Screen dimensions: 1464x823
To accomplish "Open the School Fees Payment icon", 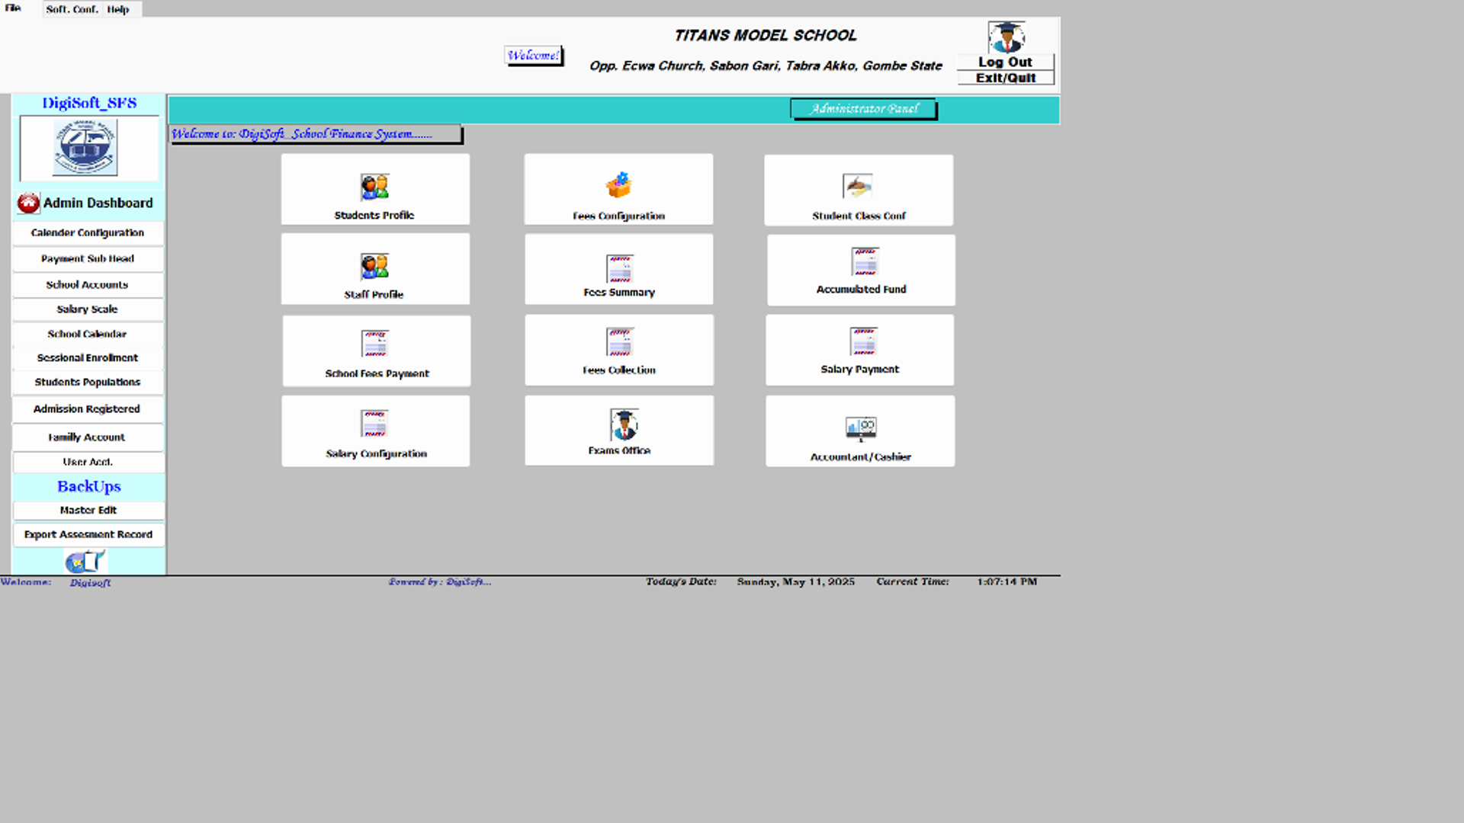I will pyautogui.click(x=374, y=344).
